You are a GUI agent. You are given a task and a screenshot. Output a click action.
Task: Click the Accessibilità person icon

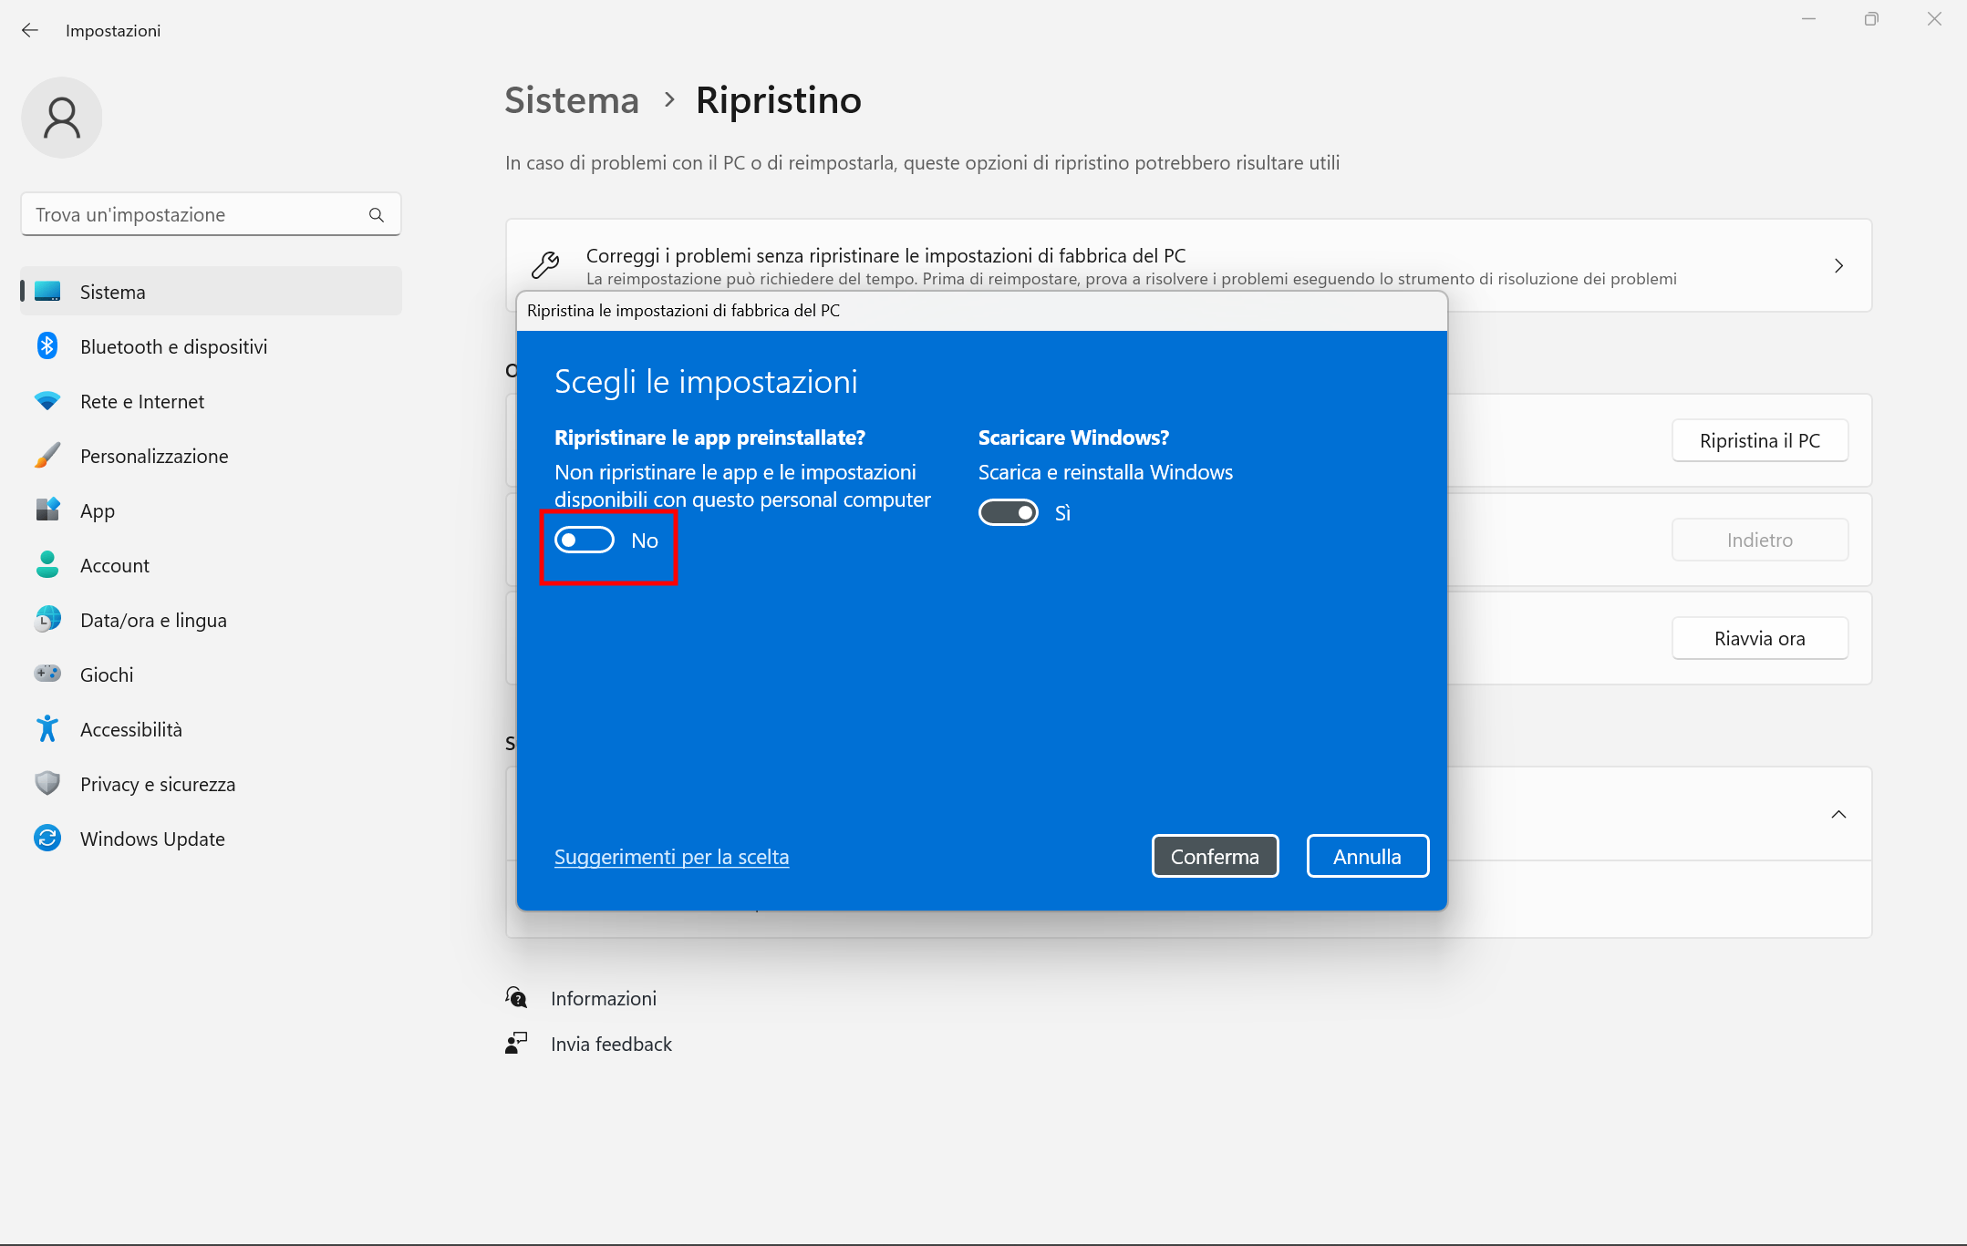coord(47,729)
